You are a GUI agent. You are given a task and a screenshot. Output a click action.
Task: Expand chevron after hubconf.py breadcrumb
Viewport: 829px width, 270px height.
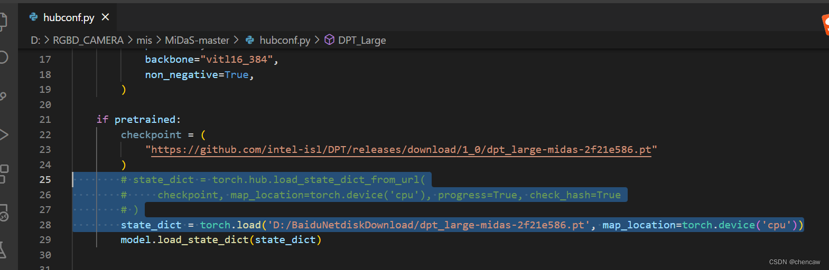point(317,40)
